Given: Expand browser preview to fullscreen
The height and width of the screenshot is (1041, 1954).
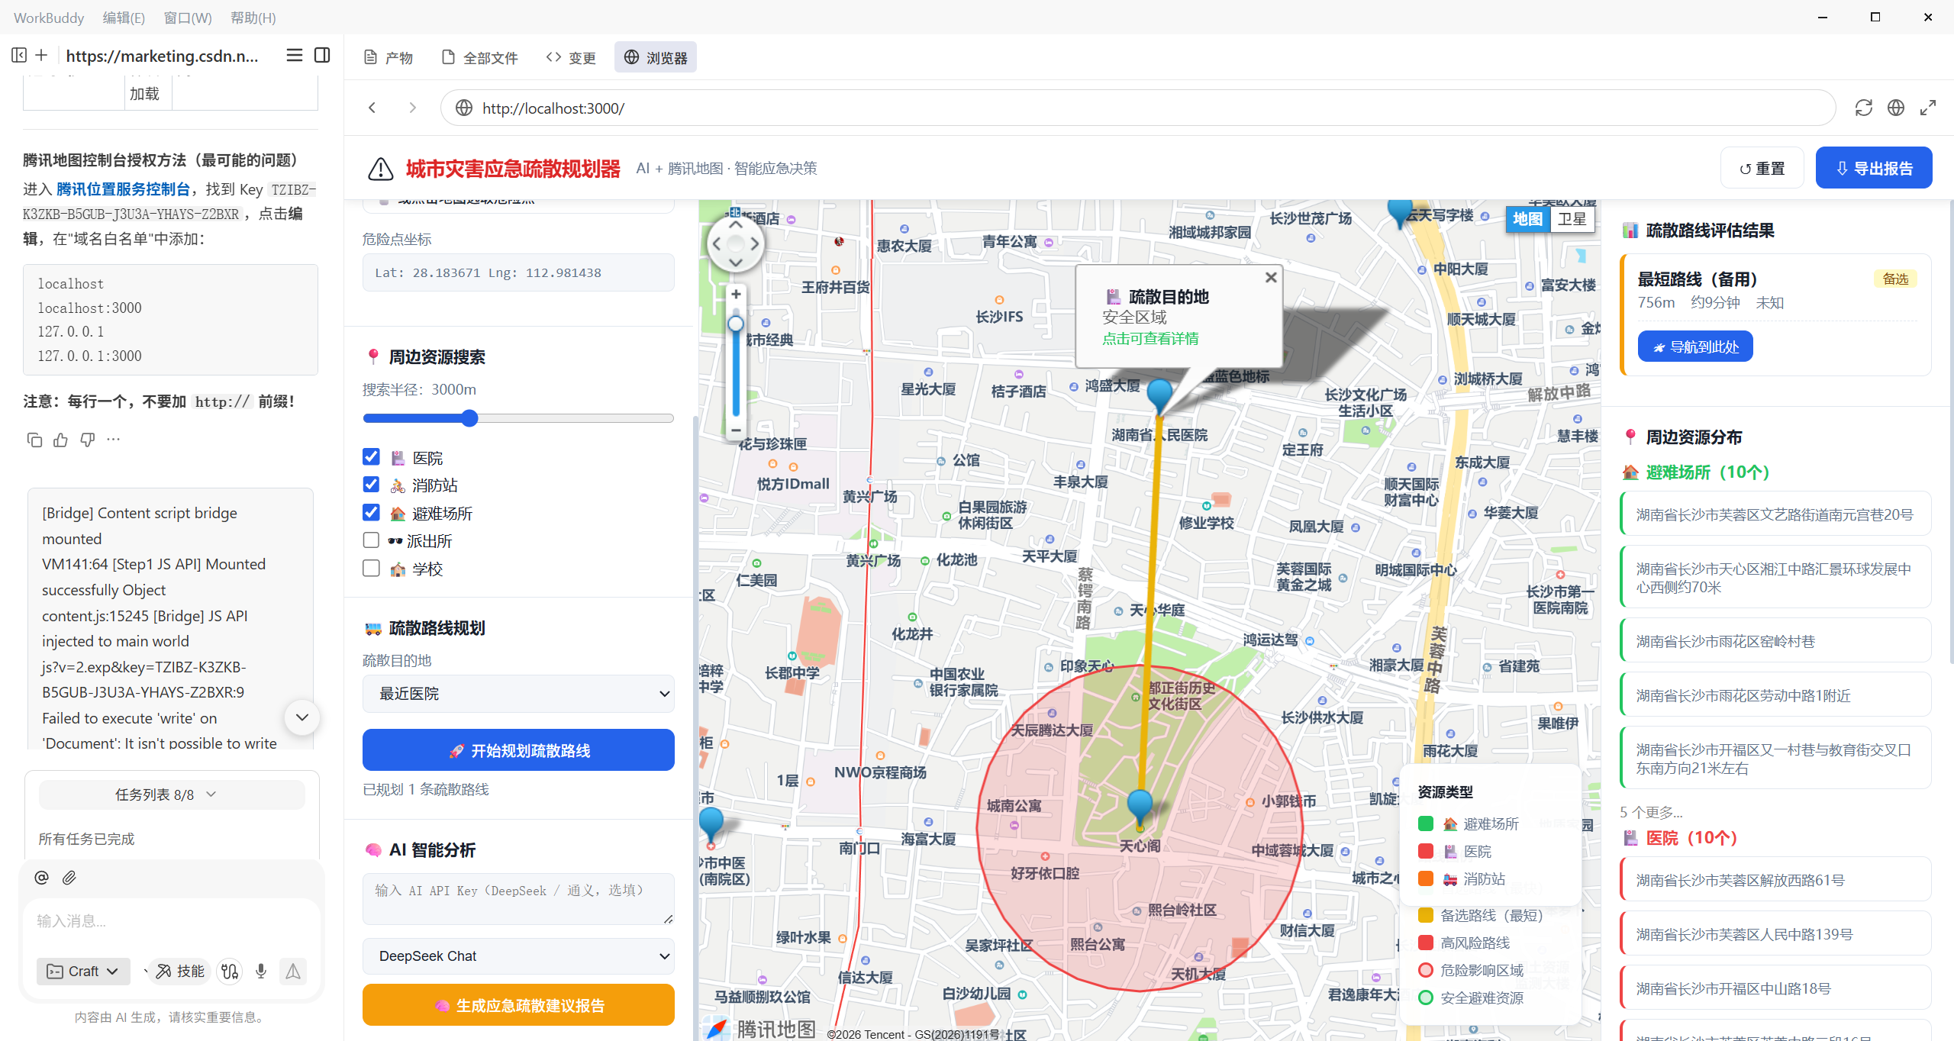Looking at the screenshot, I should pyautogui.click(x=1928, y=108).
